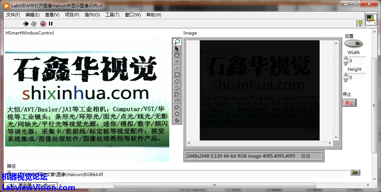Open the 窗口(W) menu
The image size is (381, 192).
133,15
